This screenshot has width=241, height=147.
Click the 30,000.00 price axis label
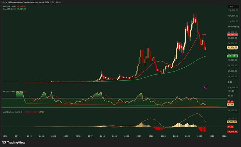point(232,66)
